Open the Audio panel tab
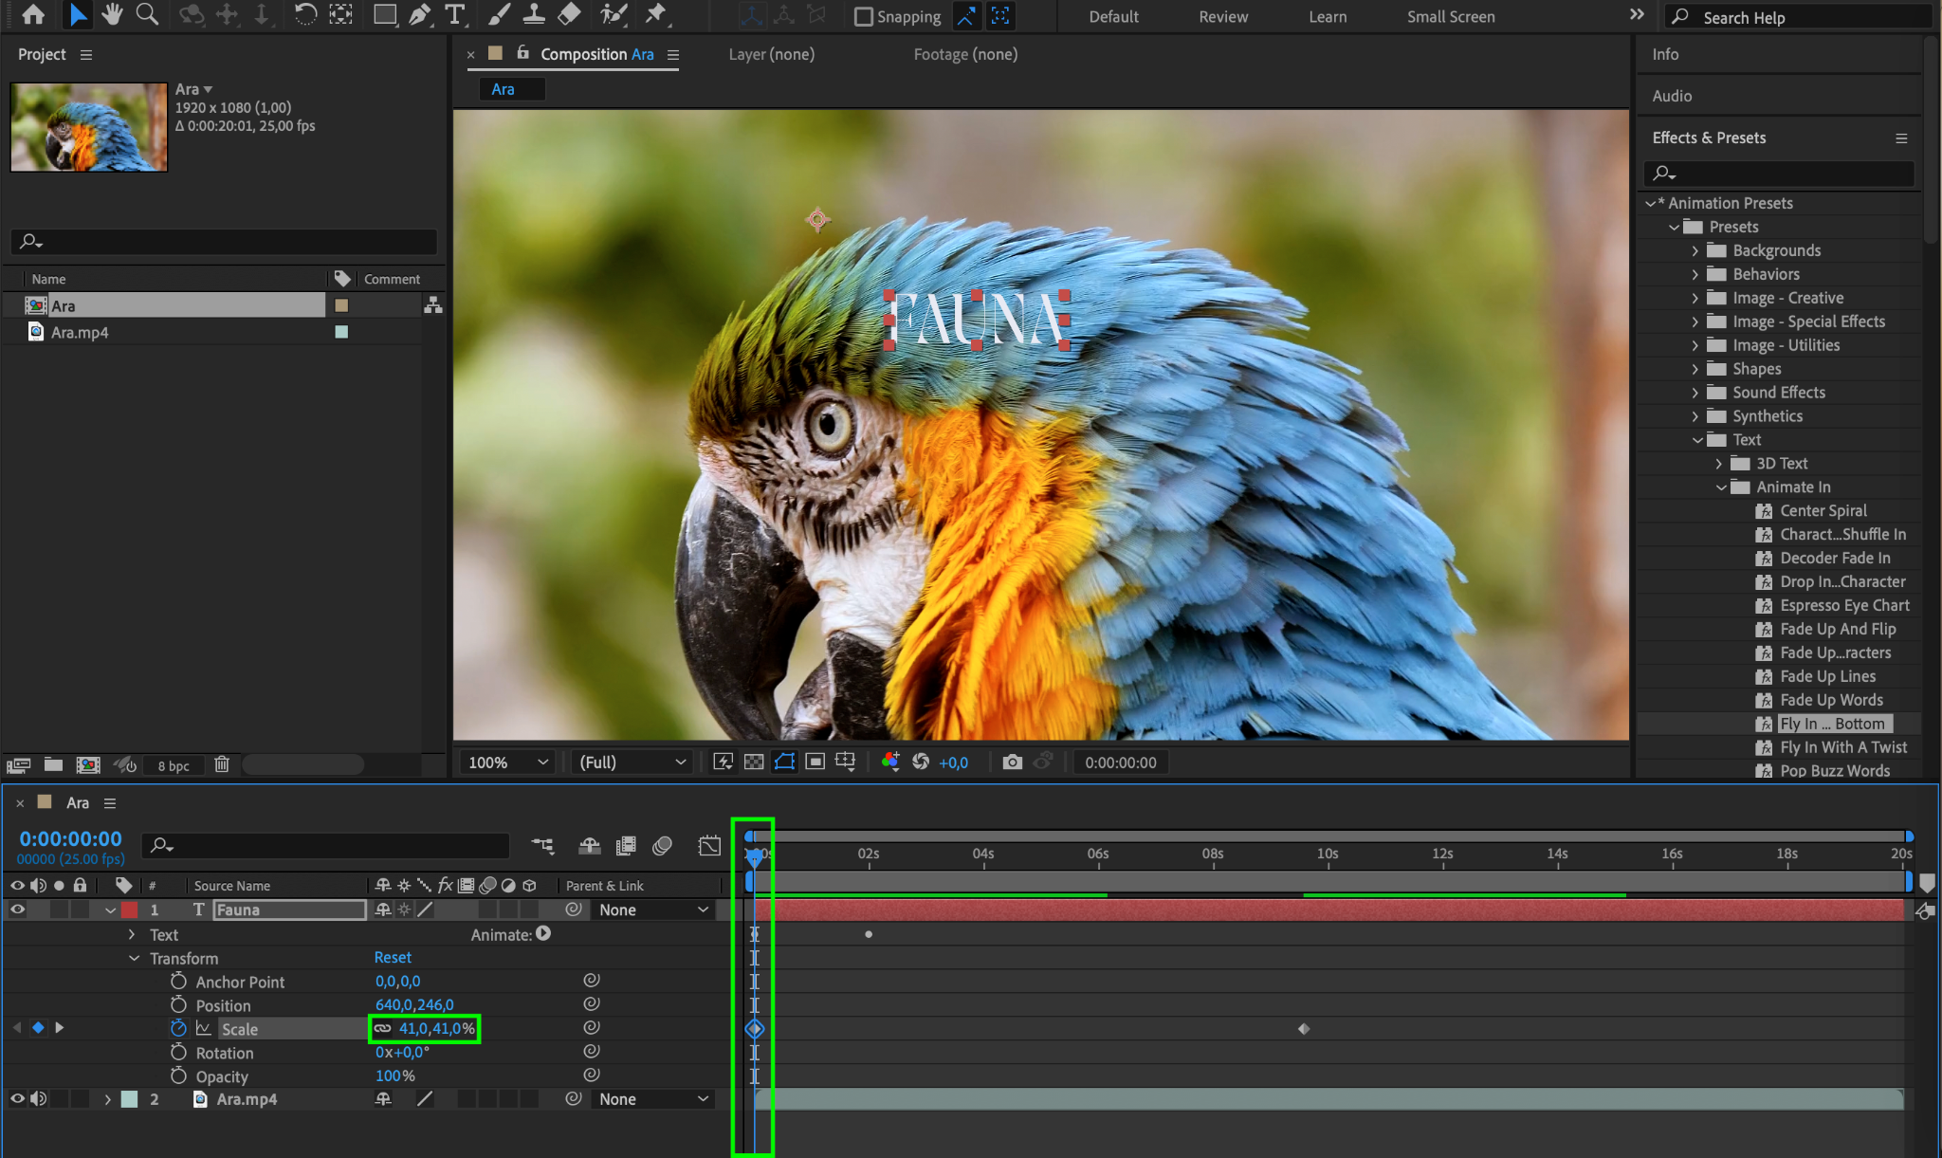The height and width of the screenshot is (1158, 1942). (x=1672, y=96)
